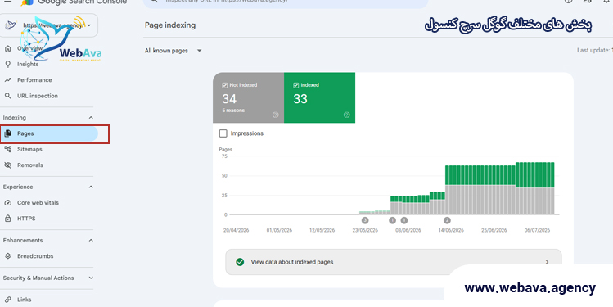Click the HTTPS padlock icon

[x=8, y=219]
